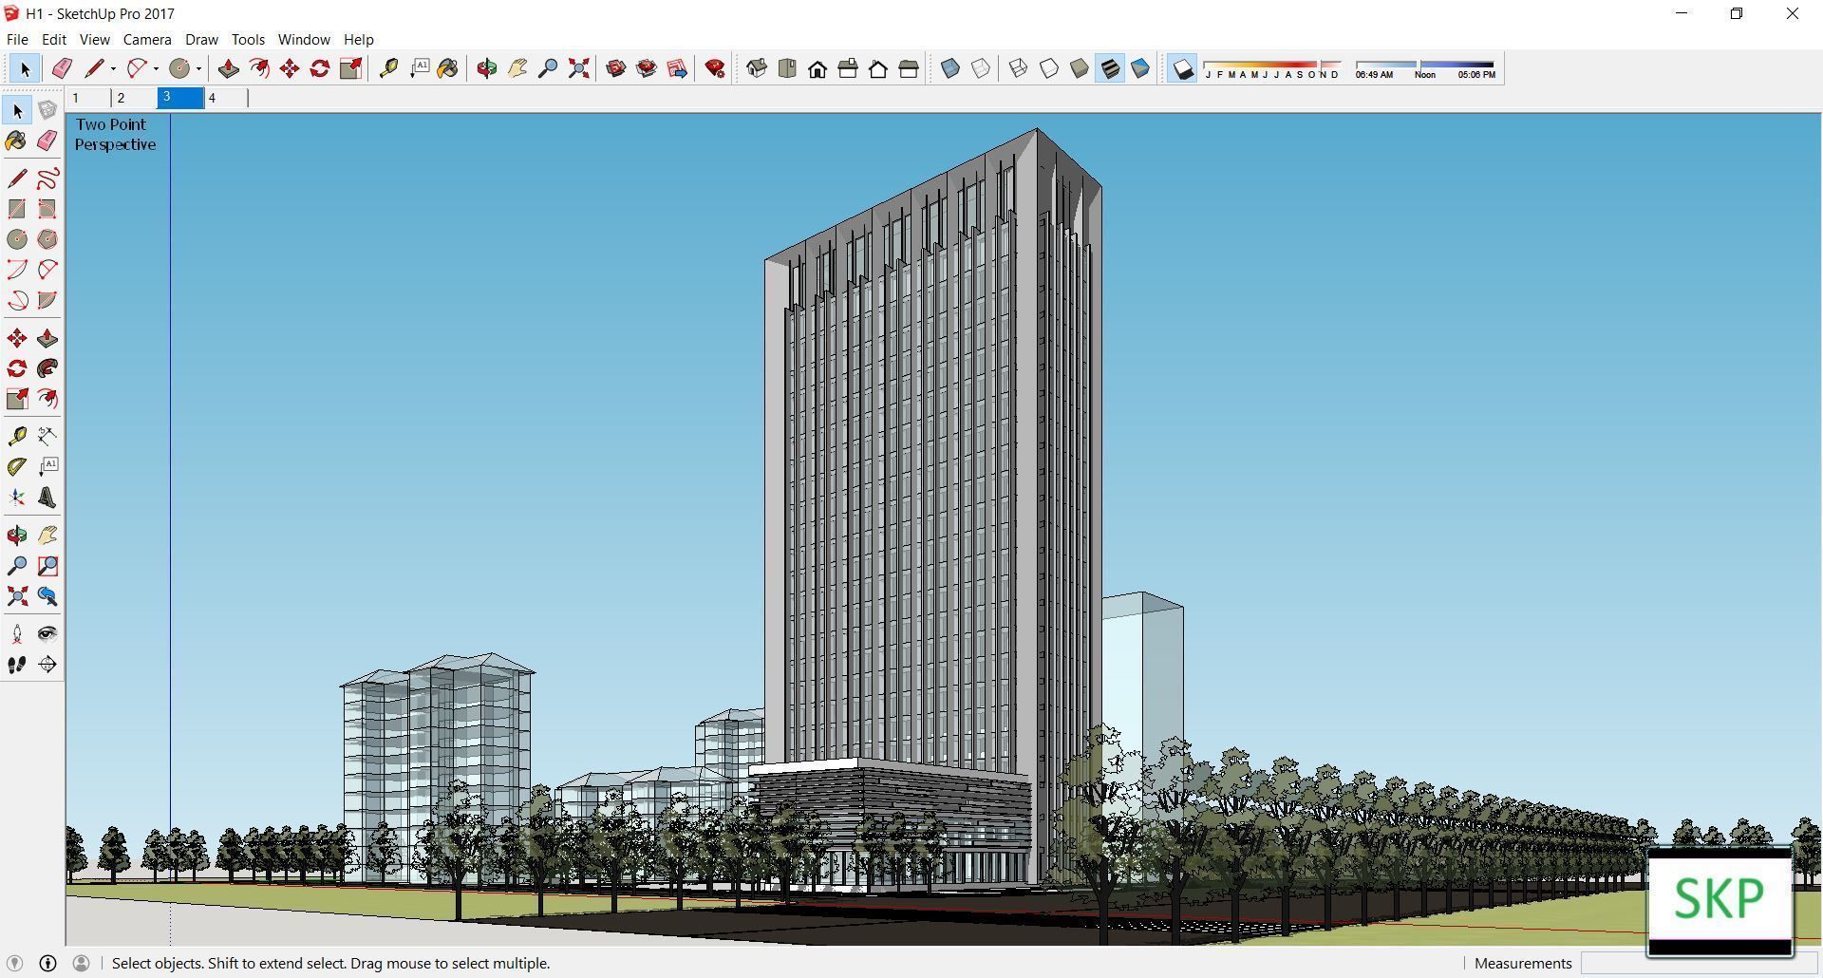Select the Protractor tool in left toolbar
The image size is (1823, 978).
point(17,466)
